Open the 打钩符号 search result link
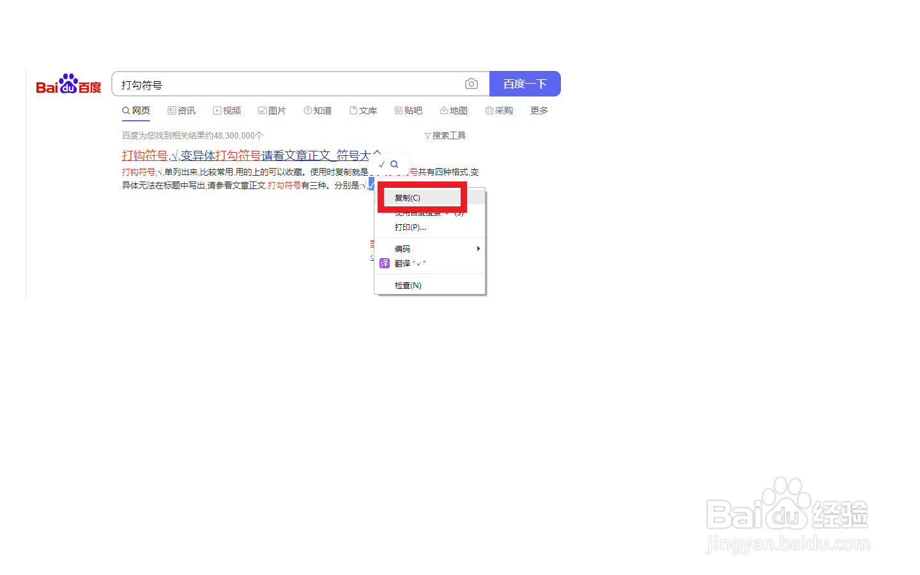Viewport: 920px width, 575px height. (146, 155)
